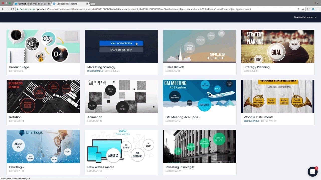Click EDITED MAR 27 text

(x=173, y=171)
